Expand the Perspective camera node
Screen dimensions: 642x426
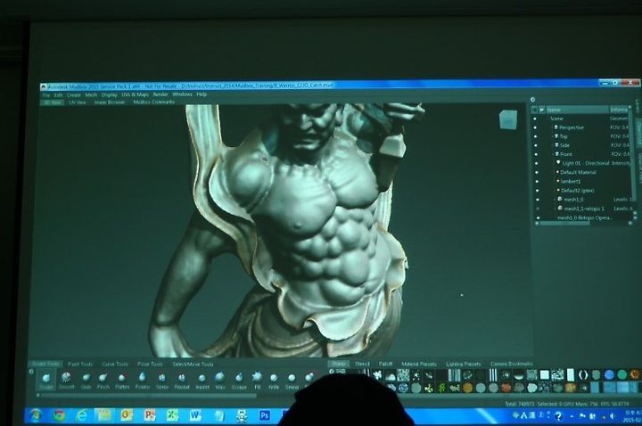(x=552, y=127)
